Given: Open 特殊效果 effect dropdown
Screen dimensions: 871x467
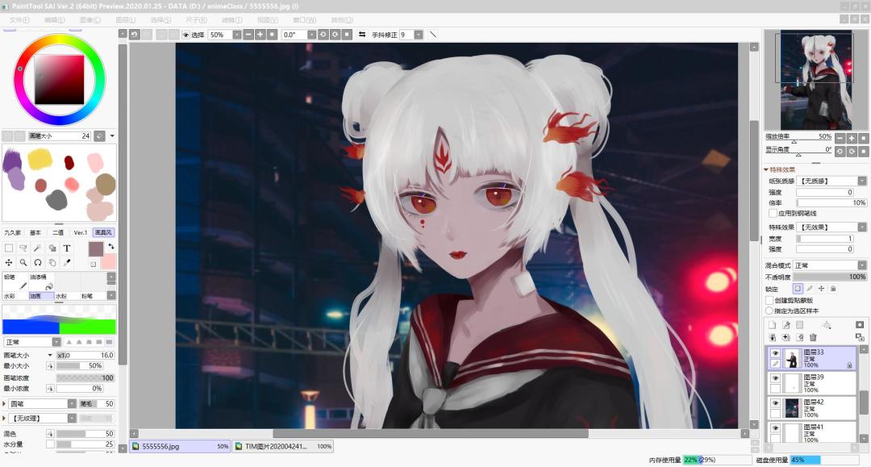Looking at the screenshot, I should pos(862,227).
